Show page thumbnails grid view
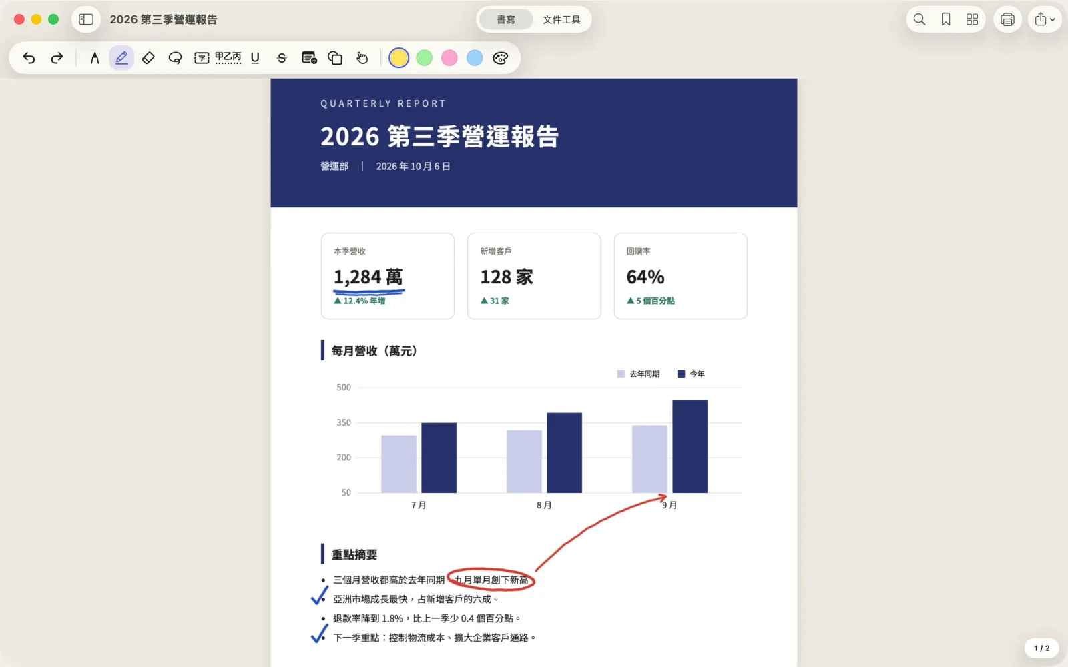The height and width of the screenshot is (667, 1068). (972, 19)
